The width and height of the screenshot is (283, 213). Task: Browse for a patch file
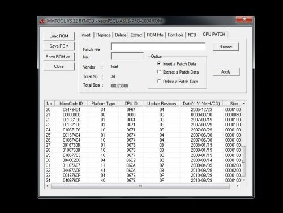(x=226, y=46)
